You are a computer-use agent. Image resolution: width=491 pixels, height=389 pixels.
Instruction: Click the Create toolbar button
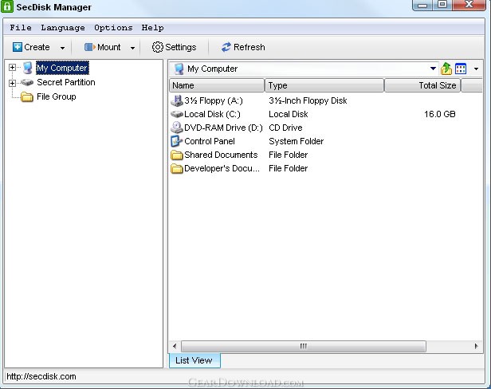click(x=31, y=47)
